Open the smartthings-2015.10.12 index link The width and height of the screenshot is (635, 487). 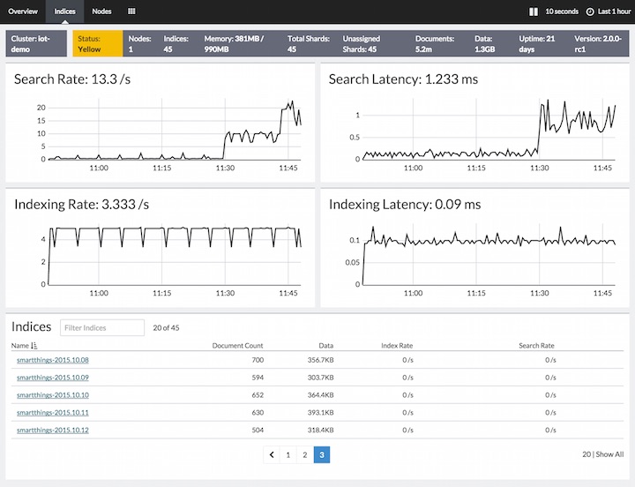(x=52, y=430)
